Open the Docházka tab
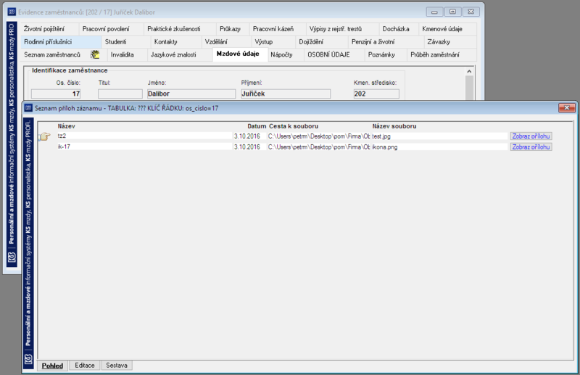Image resolution: width=580 pixels, height=375 pixels. pyautogui.click(x=395, y=29)
